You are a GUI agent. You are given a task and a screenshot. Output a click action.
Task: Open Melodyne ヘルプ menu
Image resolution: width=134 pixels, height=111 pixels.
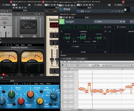click(x=83, y=62)
